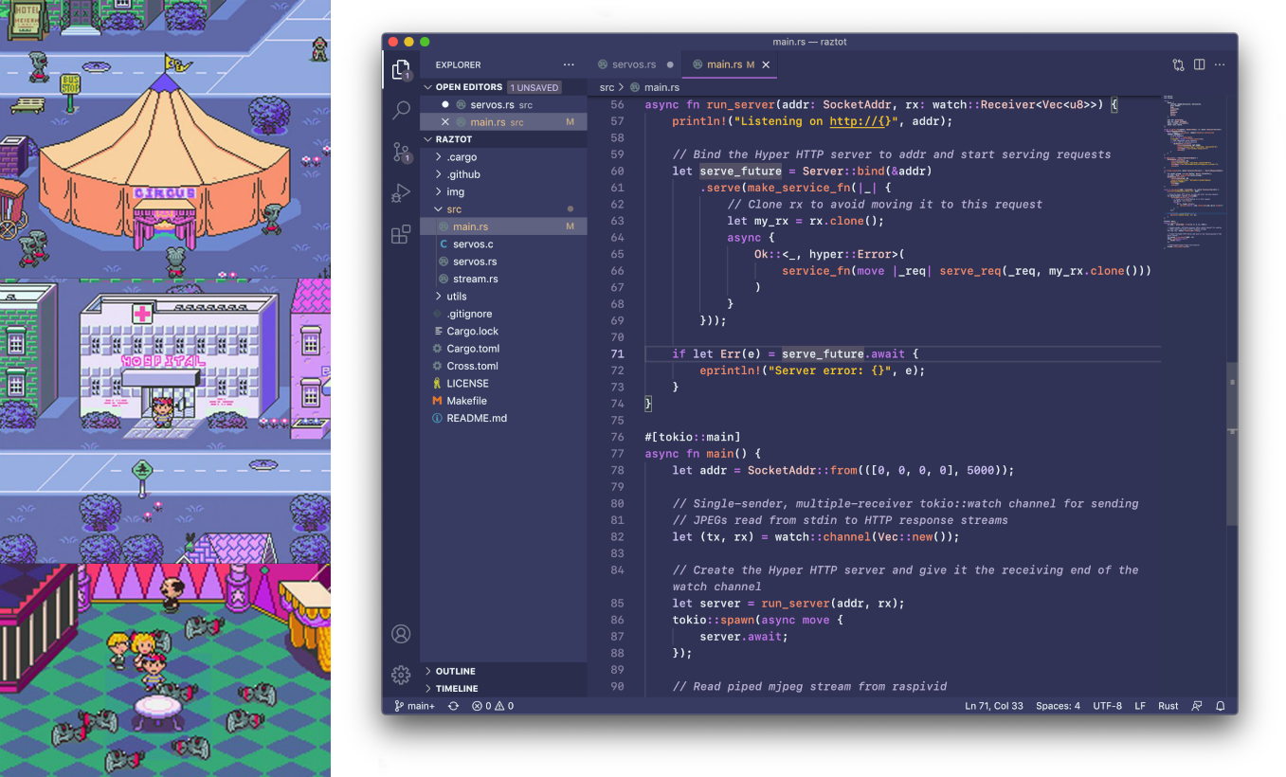Open the Source Control view icon

[401, 152]
